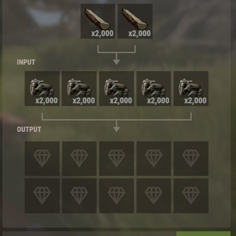Select last empty output slot, top row
This screenshot has width=236, height=236.
pyautogui.click(x=191, y=159)
